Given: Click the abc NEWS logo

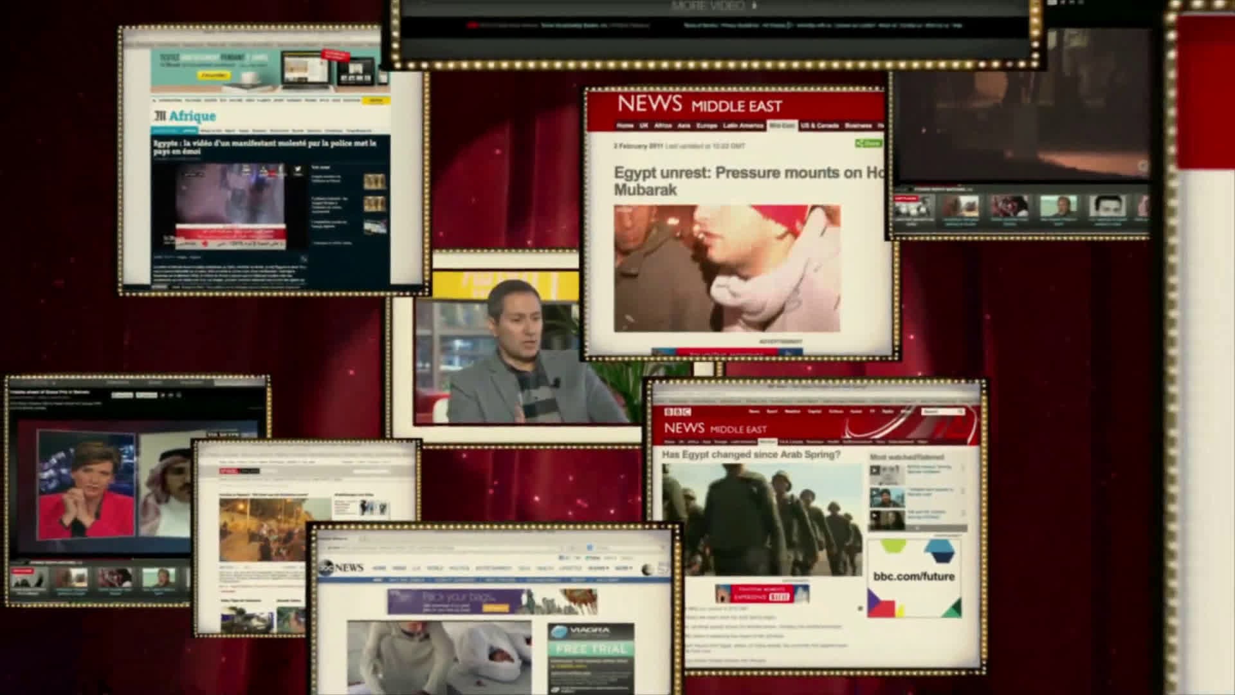Looking at the screenshot, I should 342,568.
